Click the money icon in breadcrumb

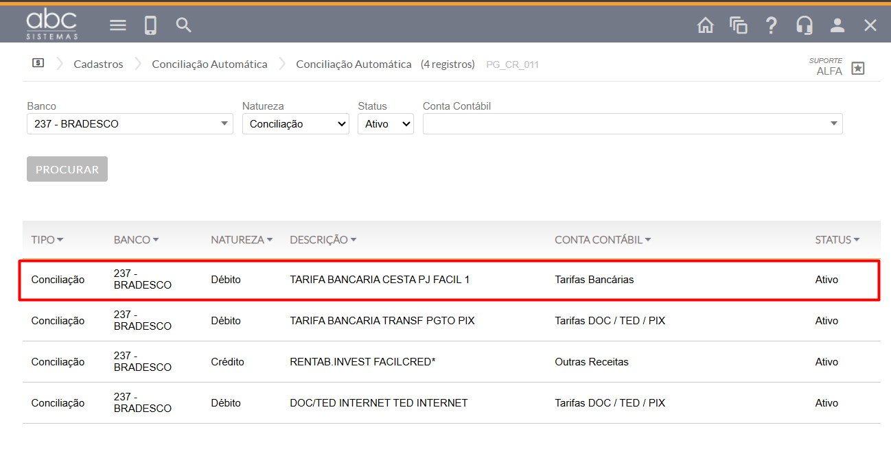38,63
